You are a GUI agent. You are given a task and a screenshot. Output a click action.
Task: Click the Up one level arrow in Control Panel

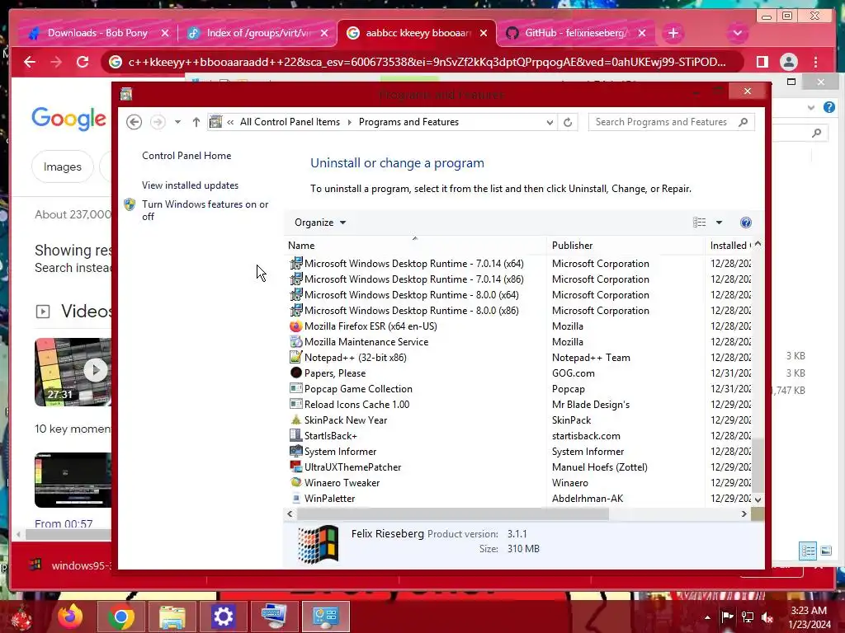click(x=196, y=122)
